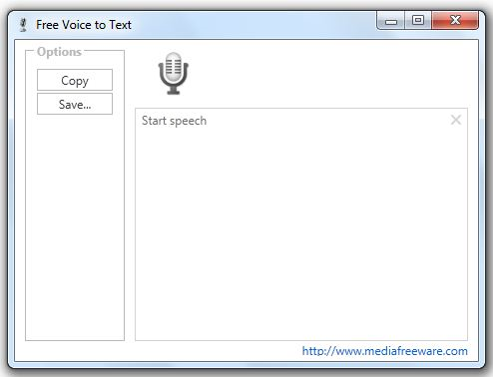This screenshot has width=493, height=377.
Task: Click the title bar microphone app icon
Action: (x=23, y=25)
